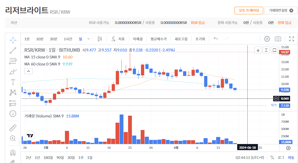Switch to 10분 interval

click(40, 39)
